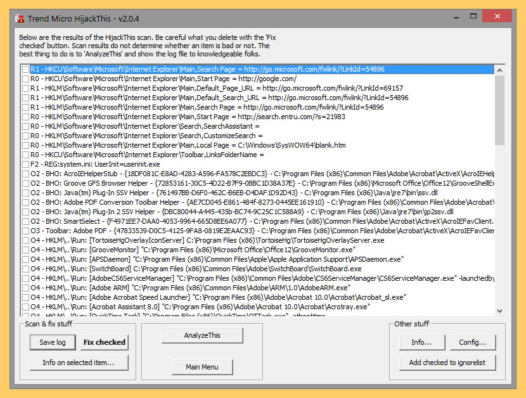Open the Info... button in Other stuff

(x=422, y=342)
